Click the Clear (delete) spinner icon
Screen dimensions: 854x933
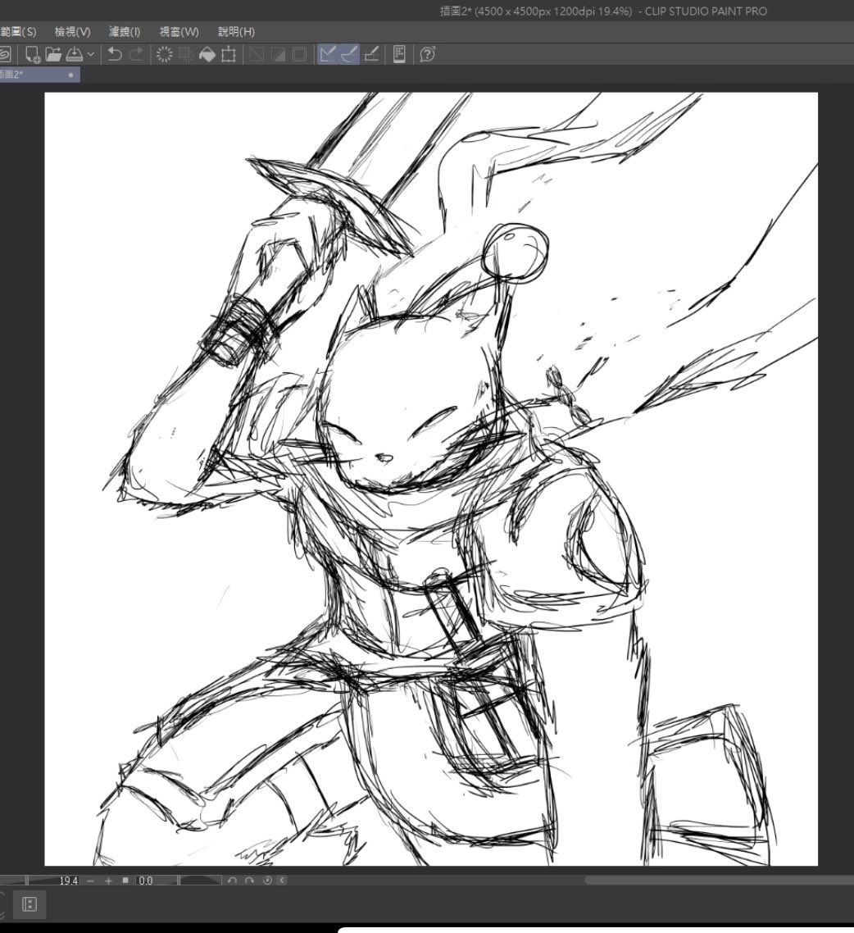(x=164, y=55)
